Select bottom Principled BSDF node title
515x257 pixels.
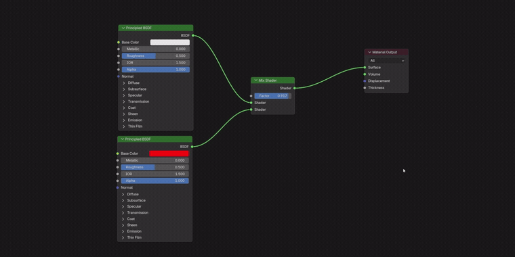coord(138,139)
